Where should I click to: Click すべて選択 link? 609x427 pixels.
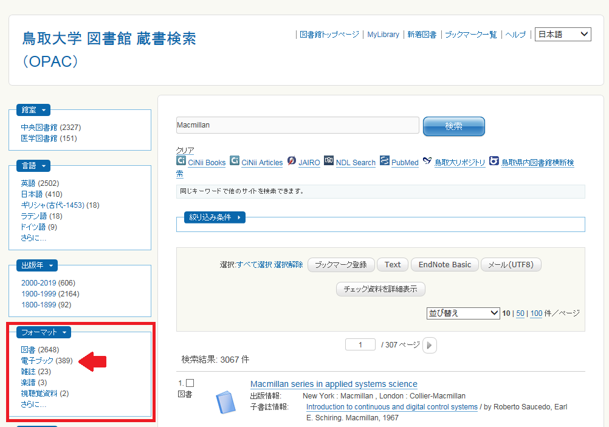pyautogui.click(x=255, y=265)
